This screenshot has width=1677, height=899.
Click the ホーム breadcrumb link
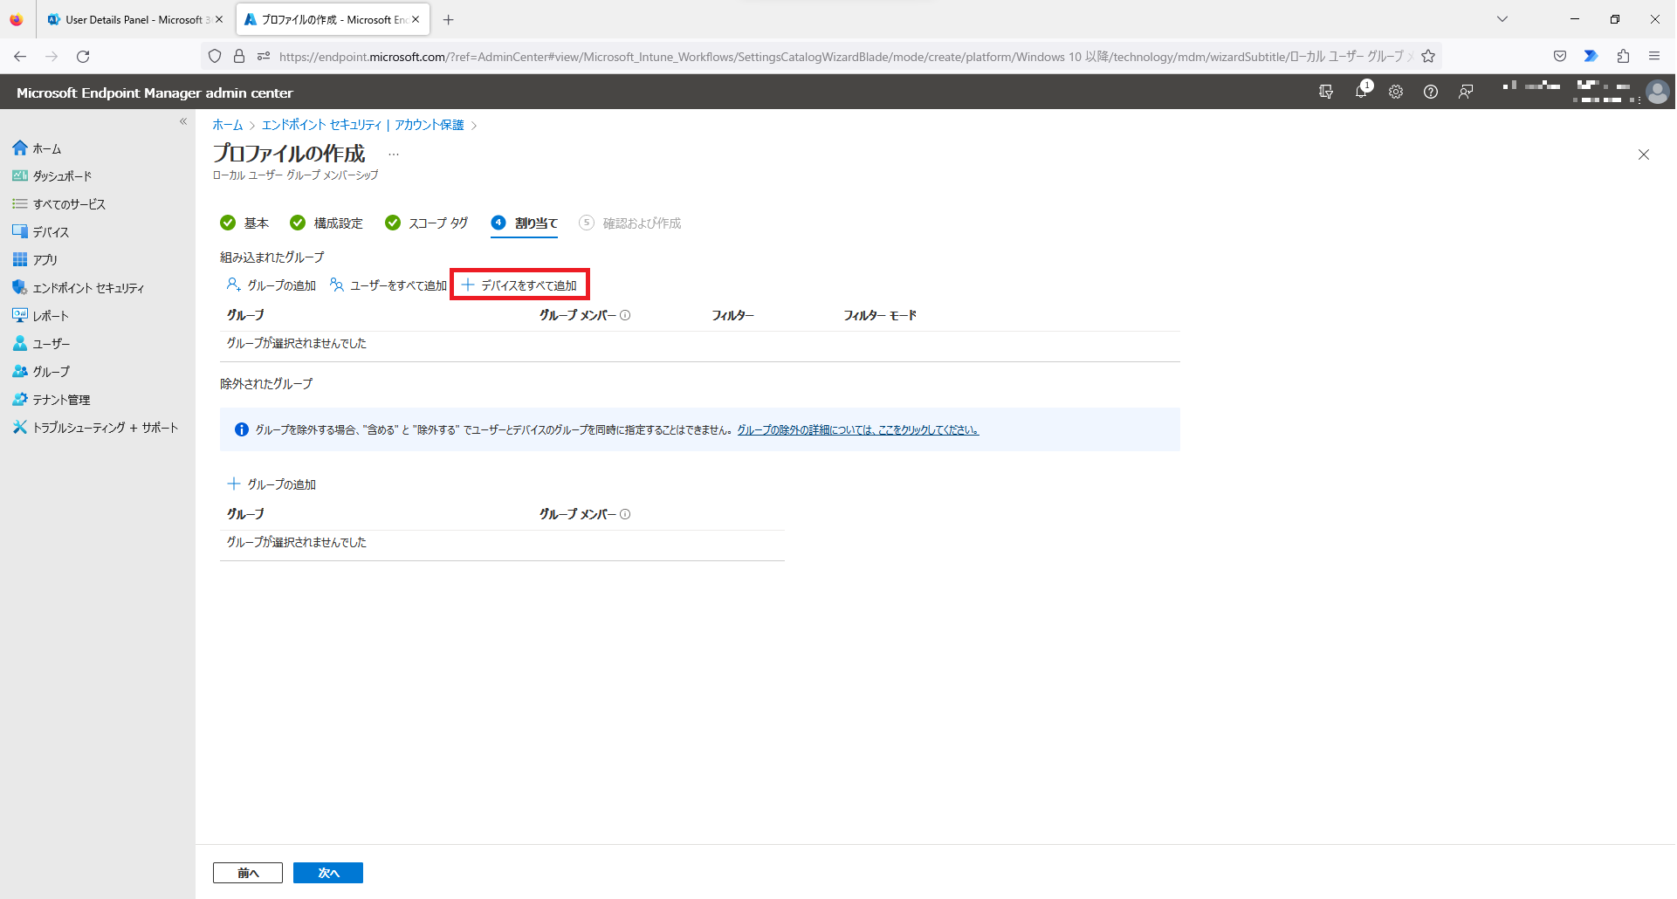[228, 125]
